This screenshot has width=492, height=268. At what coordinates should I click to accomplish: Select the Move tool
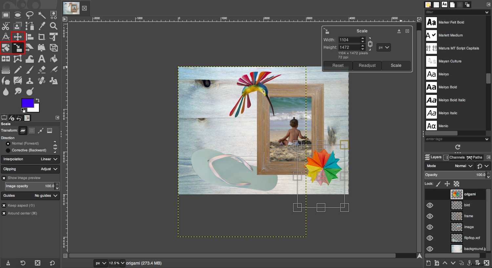pyautogui.click(x=18, y=37)
